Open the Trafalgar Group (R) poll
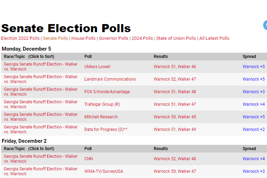267x178 pixels. pyautogui.click(x=102, y=104)
